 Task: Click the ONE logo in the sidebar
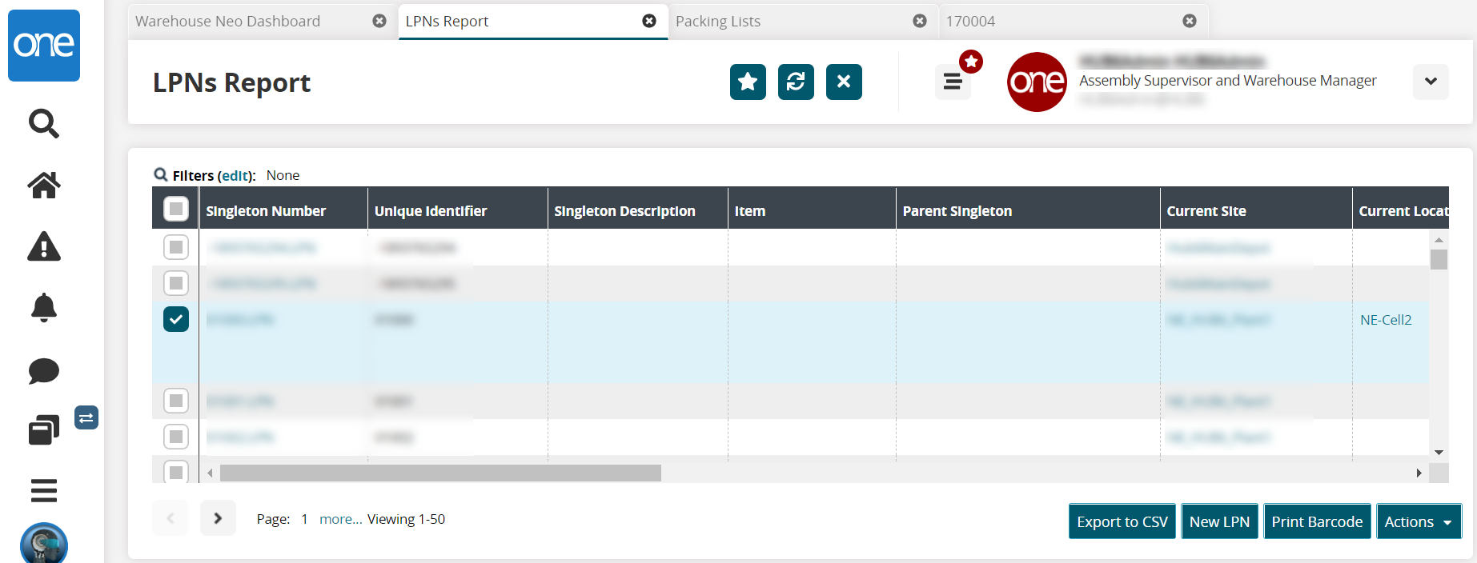(44, 45)
